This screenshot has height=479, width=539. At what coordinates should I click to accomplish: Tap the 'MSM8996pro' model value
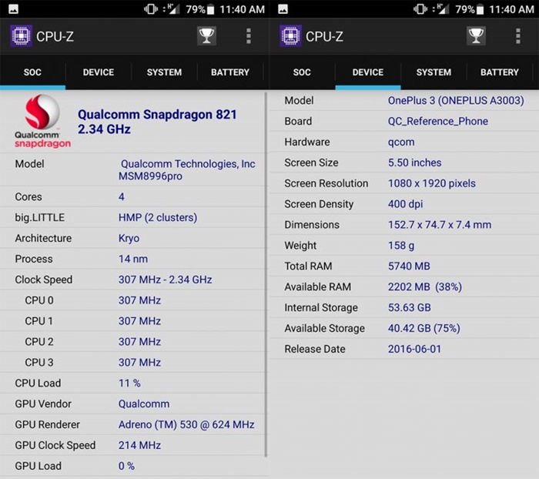(x=151, y=176)
